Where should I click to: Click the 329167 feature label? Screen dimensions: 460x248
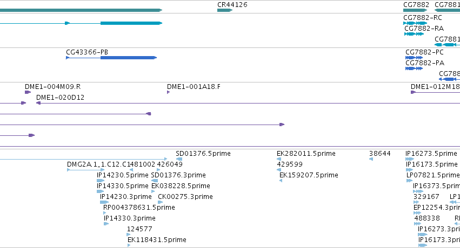point(426,197)
